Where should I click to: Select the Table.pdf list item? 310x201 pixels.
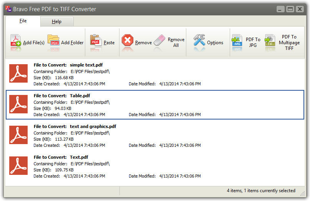[x=155, y=105]
